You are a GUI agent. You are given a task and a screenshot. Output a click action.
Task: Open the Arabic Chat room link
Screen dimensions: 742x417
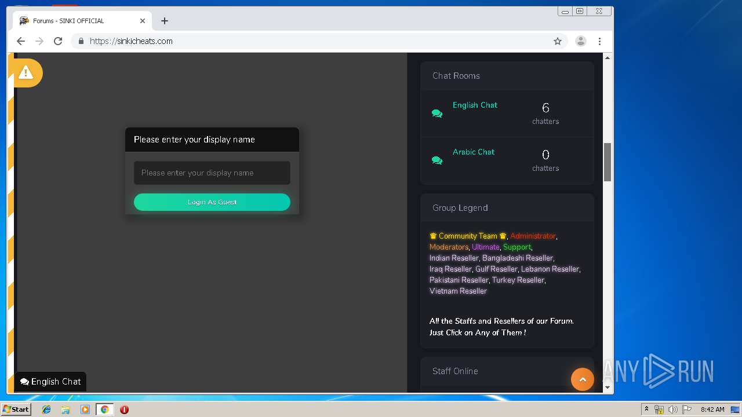(x=474, y=152)
